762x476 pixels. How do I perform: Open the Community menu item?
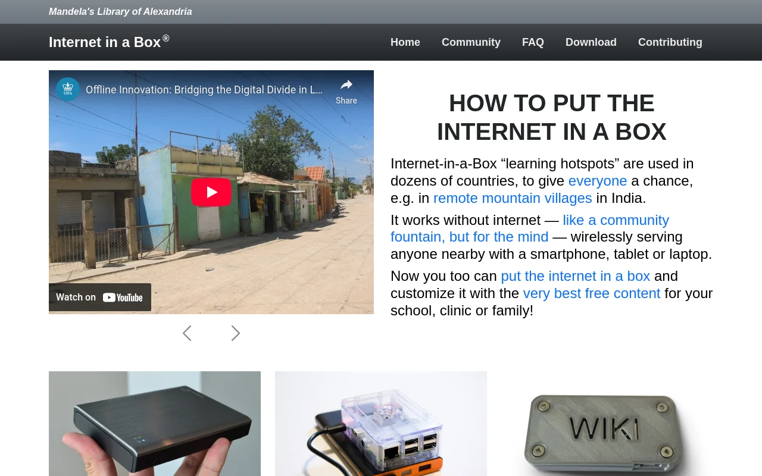(x=471, y=42)
